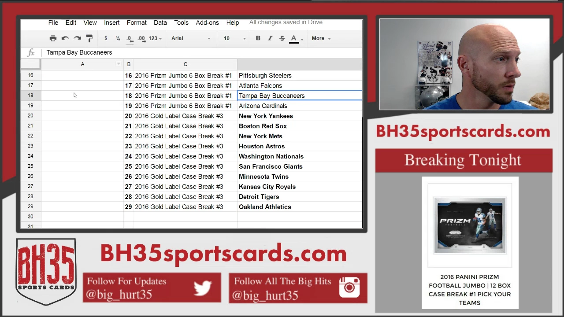564x317 pixels.
Task: Click the 2016 Panini Prizm Football Jumbo caption
Action: [x=470, y=290]
